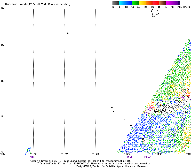Select the cyan-blue 5-15 knots color band
191x168 pixels.
point(126,3)
